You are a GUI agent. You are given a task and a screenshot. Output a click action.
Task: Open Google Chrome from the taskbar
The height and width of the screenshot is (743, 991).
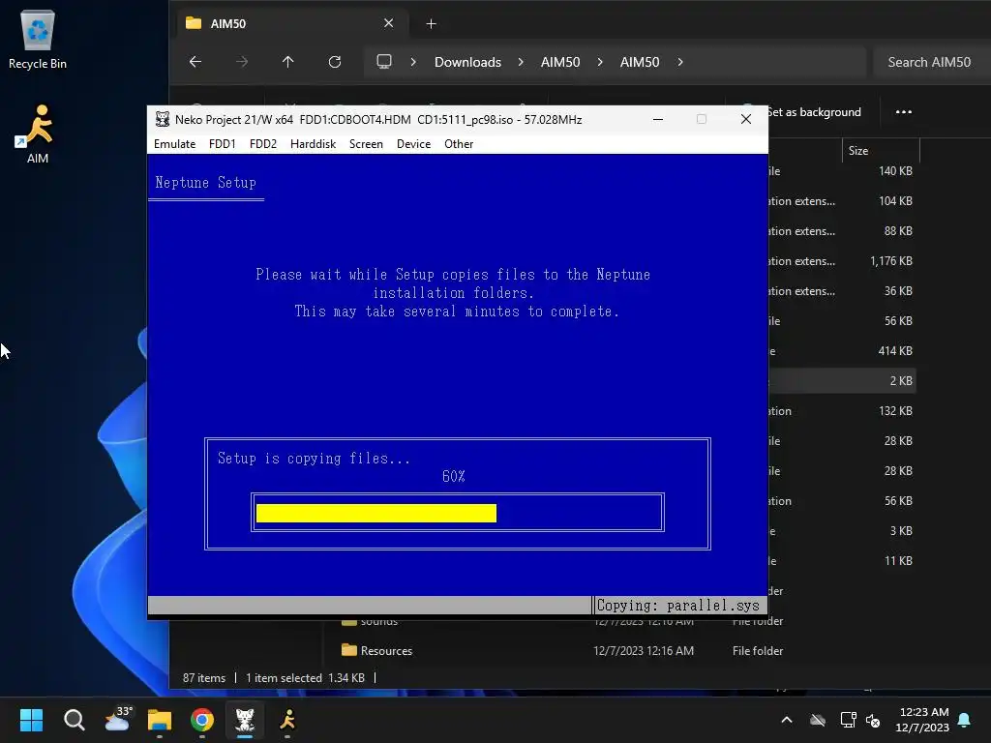pos(202,720)
